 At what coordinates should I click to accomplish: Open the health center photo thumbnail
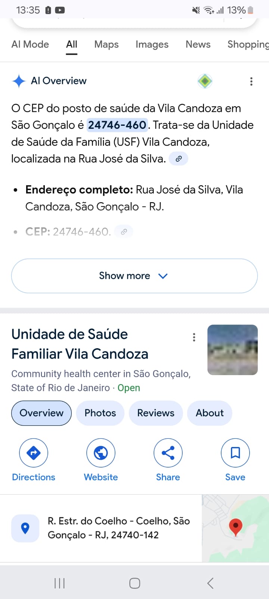(232, 350)
